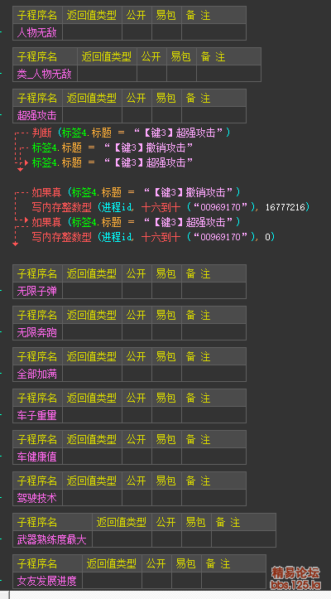The image size is (331, 599).
Task: Click the 返回值类型 cell of 车子重里 row
Action: click(92, 415)
